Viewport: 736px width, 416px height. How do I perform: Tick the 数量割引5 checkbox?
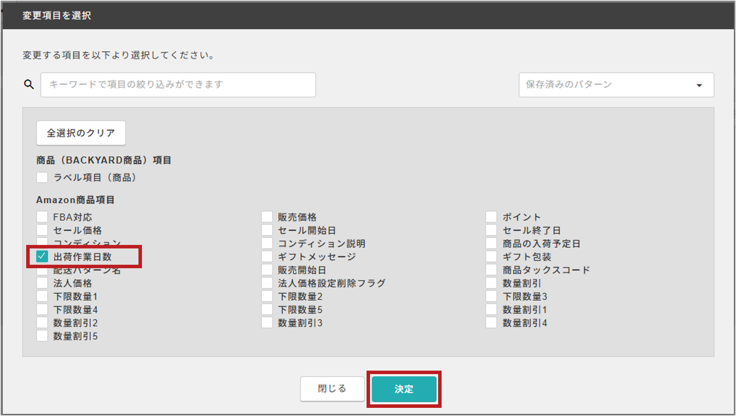[42, 336]
